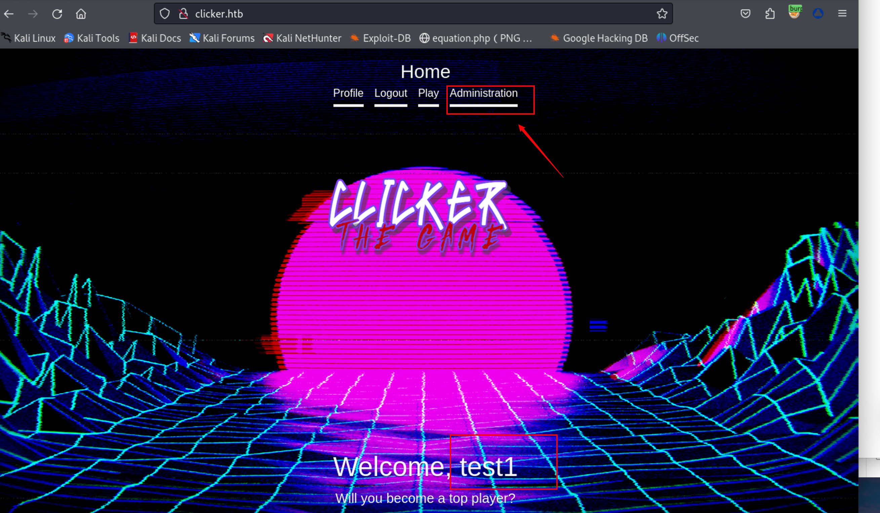Open the Play game link

tap(428, 93)
